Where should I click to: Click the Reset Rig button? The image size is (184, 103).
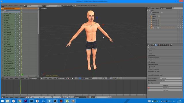(166, 85)
